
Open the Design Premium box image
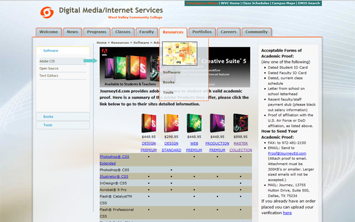click(x=149, y=123)
